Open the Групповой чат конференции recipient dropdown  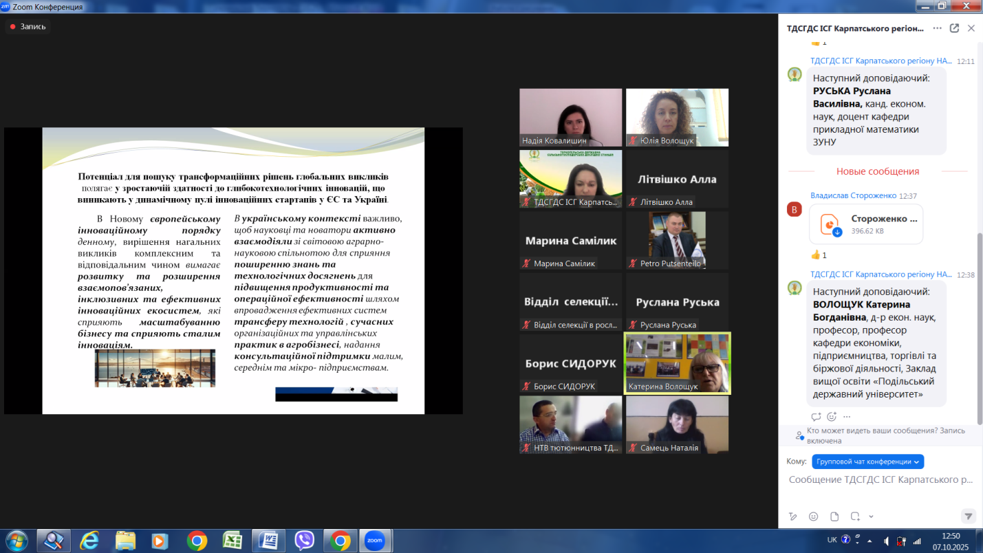pyautogui.click(x=867, y=462)
